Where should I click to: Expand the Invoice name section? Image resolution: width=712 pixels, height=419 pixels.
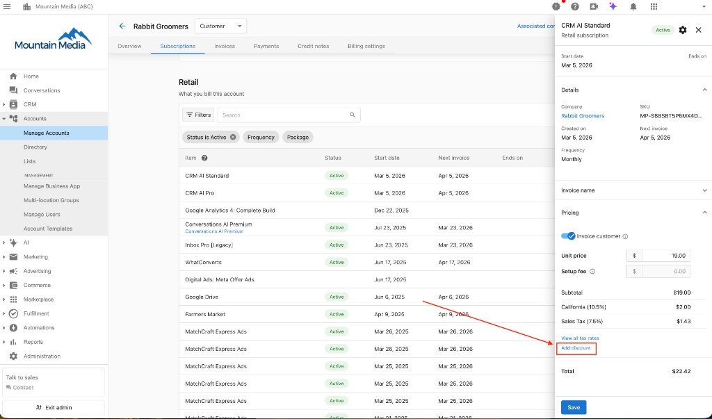704,190
